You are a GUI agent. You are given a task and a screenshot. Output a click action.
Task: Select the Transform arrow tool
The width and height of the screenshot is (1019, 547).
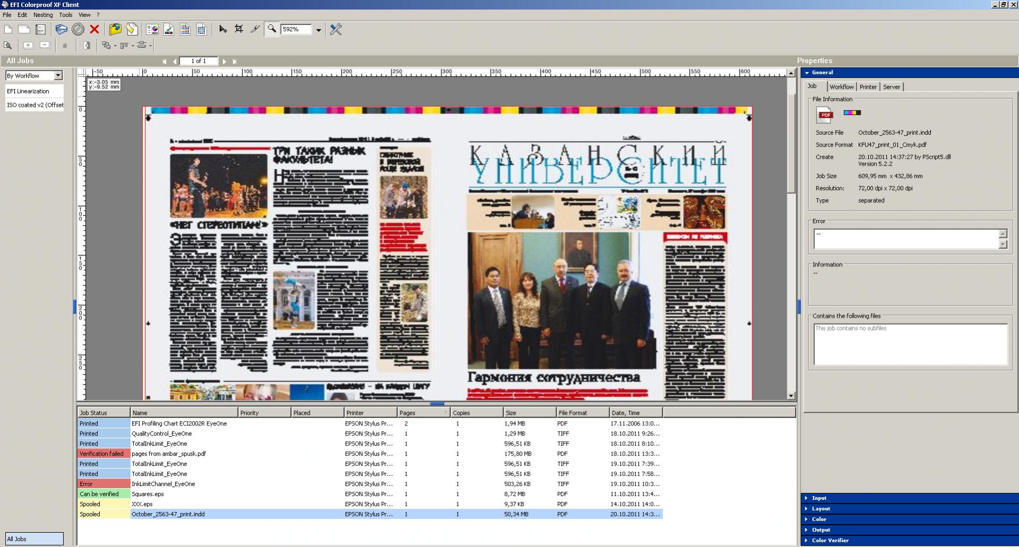point(223,29)
